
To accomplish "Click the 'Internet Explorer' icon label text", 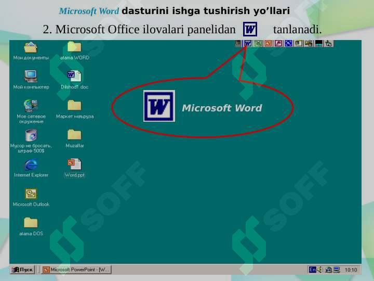I will tap(31, 175).
